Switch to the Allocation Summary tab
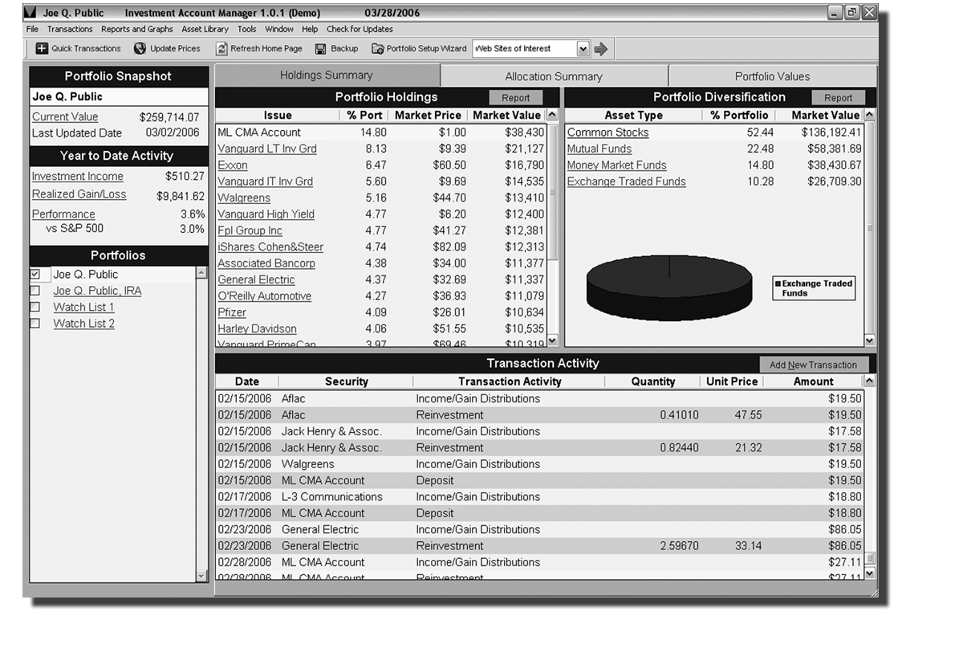The image size is (963, 669). click(x=554, y=75)
